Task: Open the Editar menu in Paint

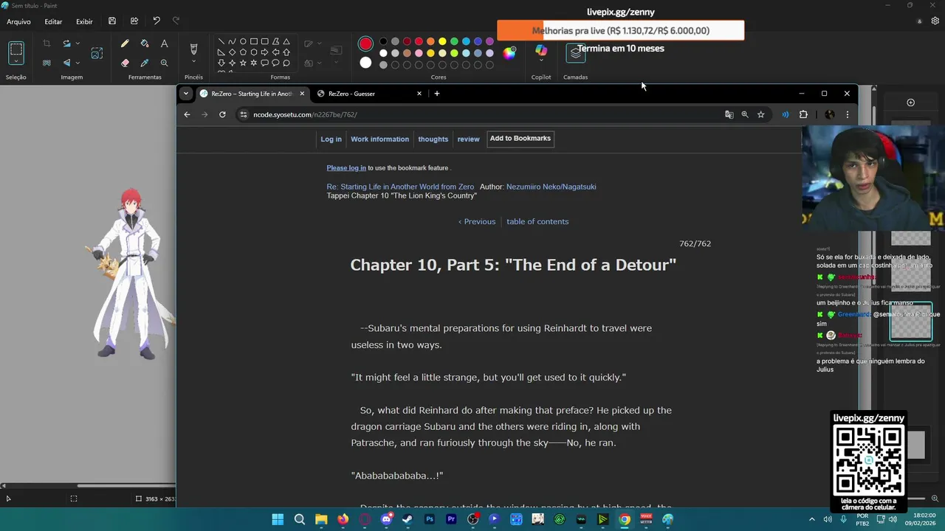Action: [53, 21]
